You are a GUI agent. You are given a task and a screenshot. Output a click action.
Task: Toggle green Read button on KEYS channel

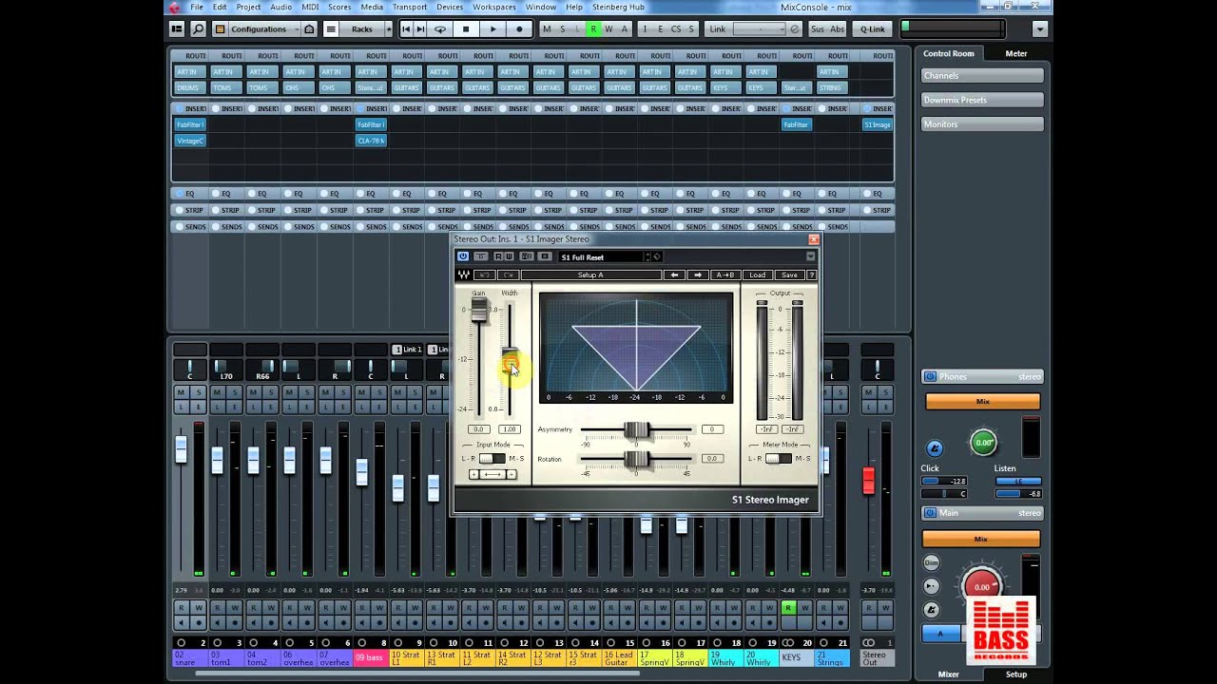[x=787, y=607]
